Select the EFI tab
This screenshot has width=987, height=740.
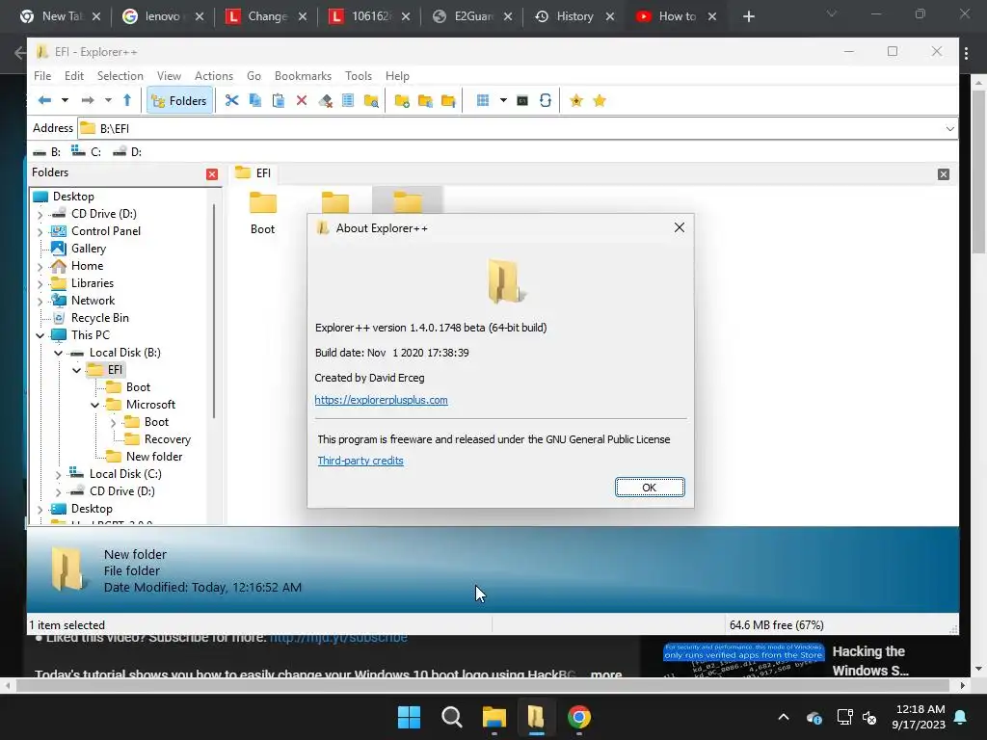click(253, 173)
